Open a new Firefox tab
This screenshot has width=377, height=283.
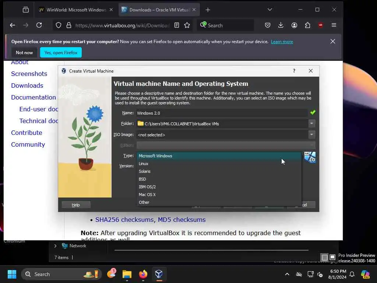[x=208, y=10]
